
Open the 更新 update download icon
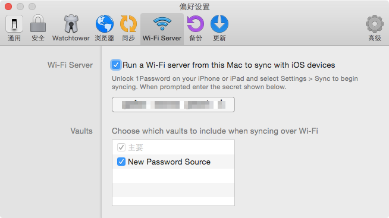click(x=219, y=24)
